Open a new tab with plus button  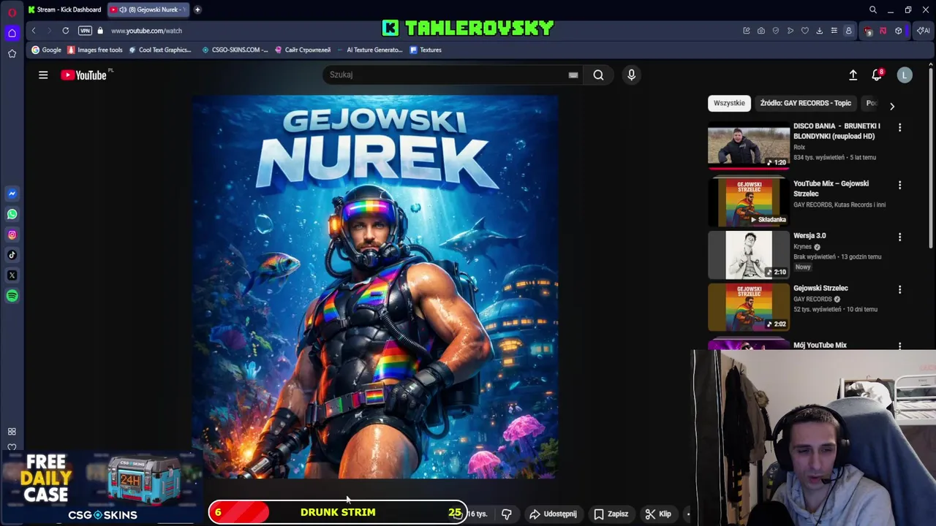click(x=197, y=9)
